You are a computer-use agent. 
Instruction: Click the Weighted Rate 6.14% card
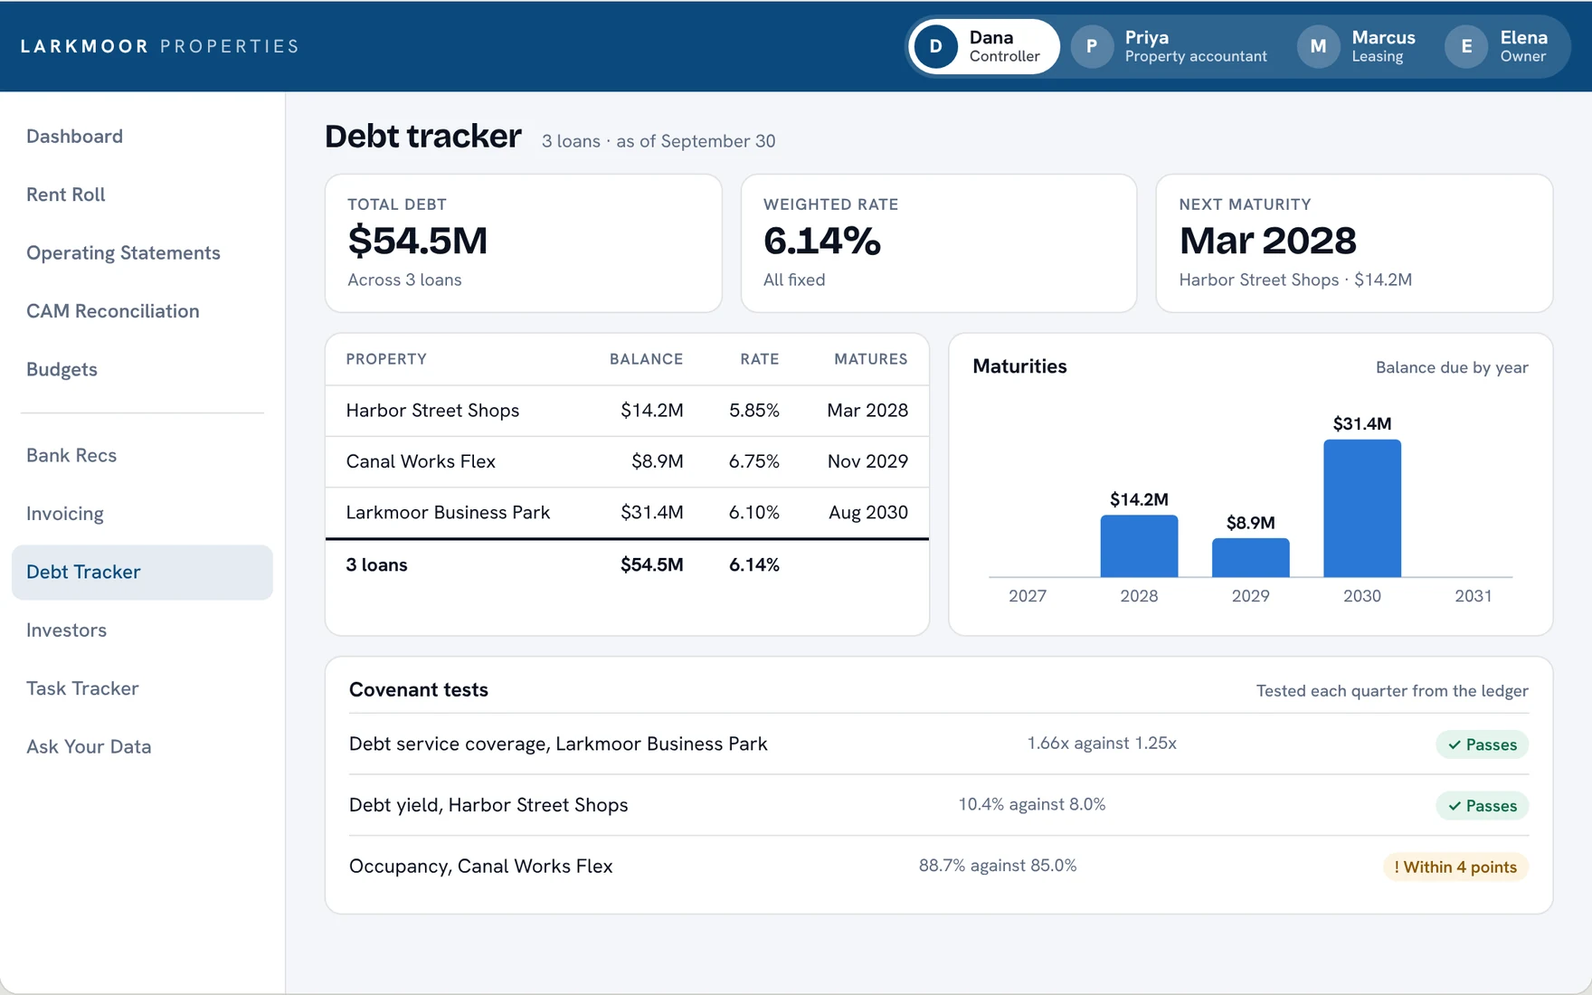tap(939, 243)
